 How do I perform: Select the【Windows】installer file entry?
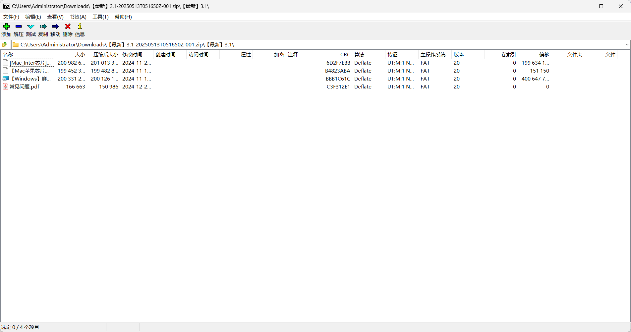click(x=30, y=79)
